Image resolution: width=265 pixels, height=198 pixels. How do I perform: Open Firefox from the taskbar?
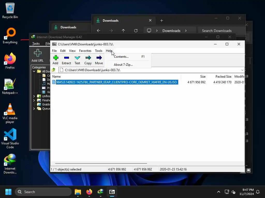click(x=89, y=192)
